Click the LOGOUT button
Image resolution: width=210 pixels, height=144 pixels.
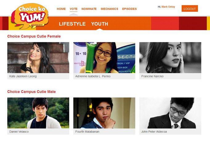click(x=190, y=9)
